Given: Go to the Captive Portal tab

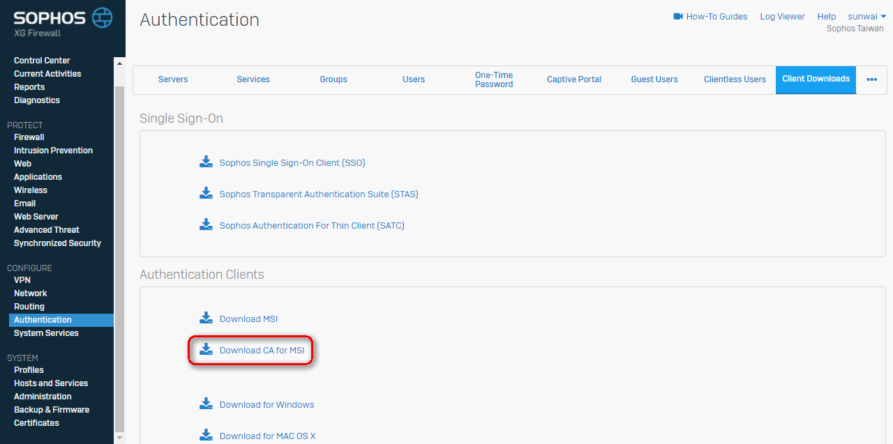Looking at the screenshot, I should coord(574,79).
